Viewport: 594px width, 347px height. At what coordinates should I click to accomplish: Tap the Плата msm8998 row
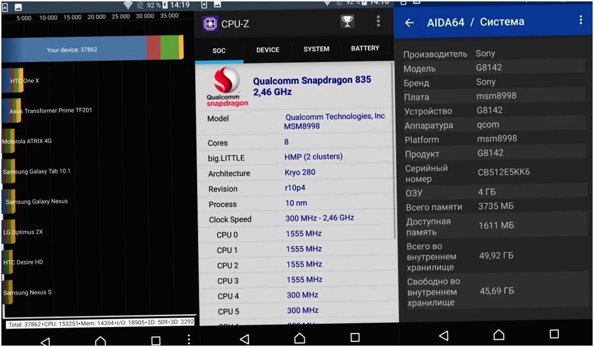(x=494, y=97)
